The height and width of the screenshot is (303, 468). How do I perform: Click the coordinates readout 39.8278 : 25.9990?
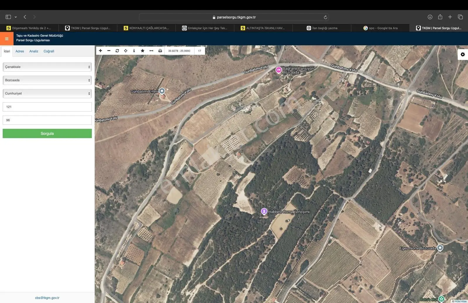tap(179, 51)
